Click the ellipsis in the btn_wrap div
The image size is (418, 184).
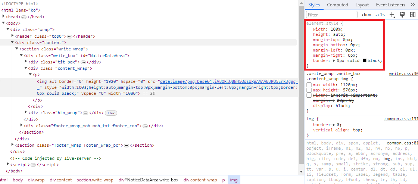tap(85, 113)
